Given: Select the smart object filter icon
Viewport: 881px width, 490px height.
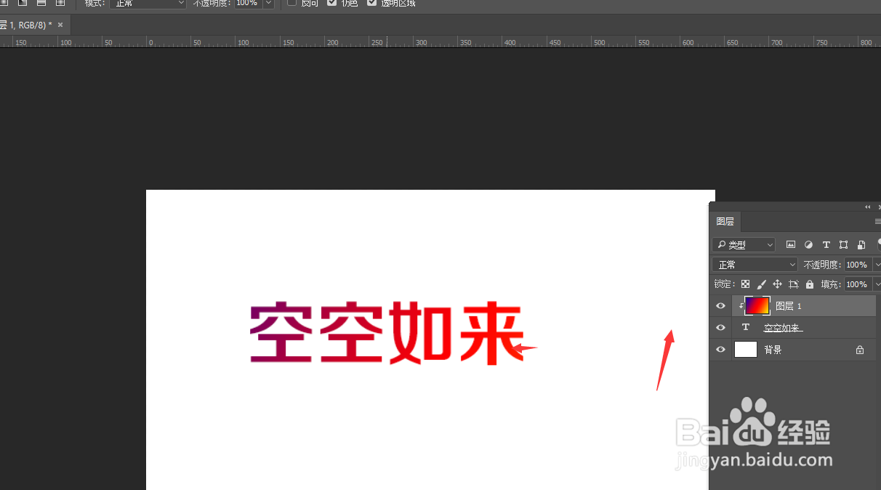Looking at the screenshot, I should [861, 244].
